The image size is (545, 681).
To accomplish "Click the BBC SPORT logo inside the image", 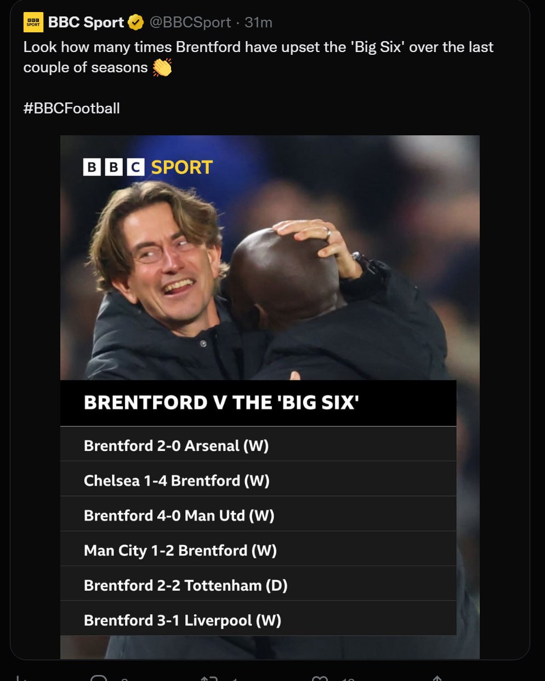I will (147, 167).
